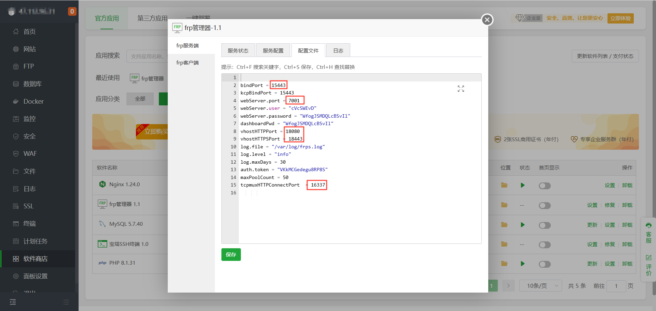Click the Nginx row green status icon
Screen dimensions: 656x311
[522, 186]
